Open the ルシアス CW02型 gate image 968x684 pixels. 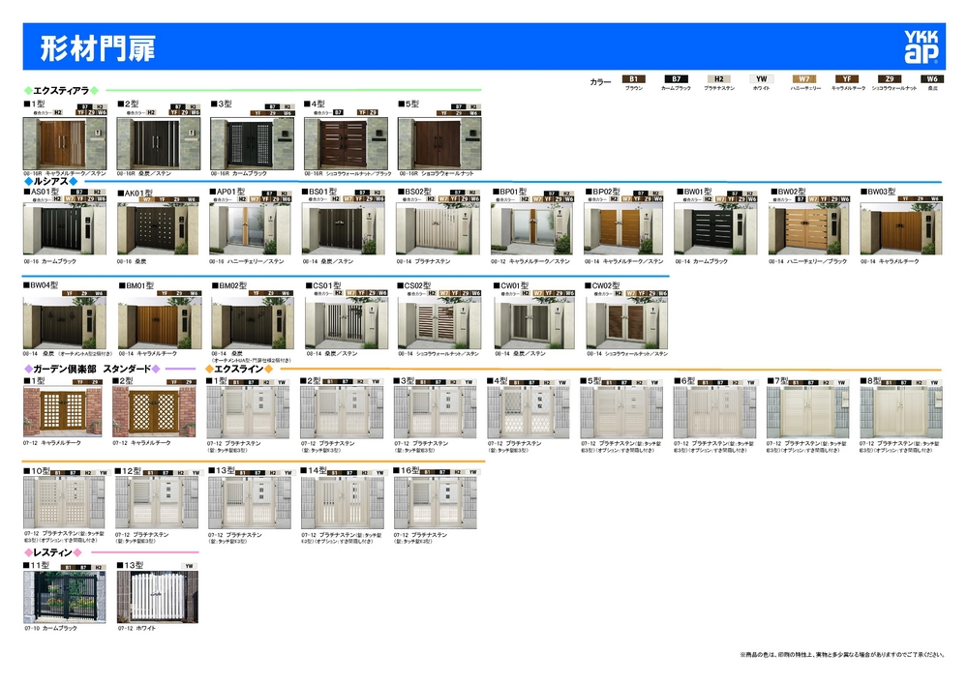[626, 322]
